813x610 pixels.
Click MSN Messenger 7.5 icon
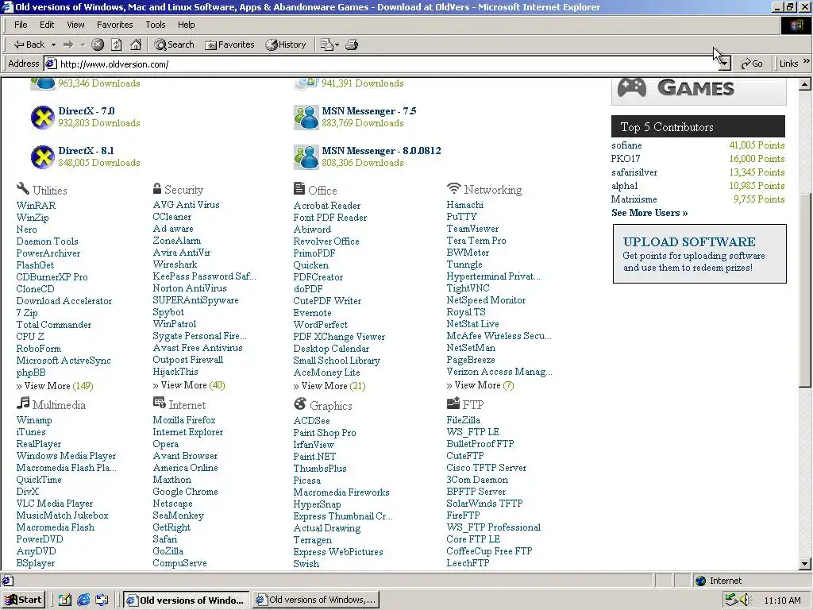tap(306, 117)
